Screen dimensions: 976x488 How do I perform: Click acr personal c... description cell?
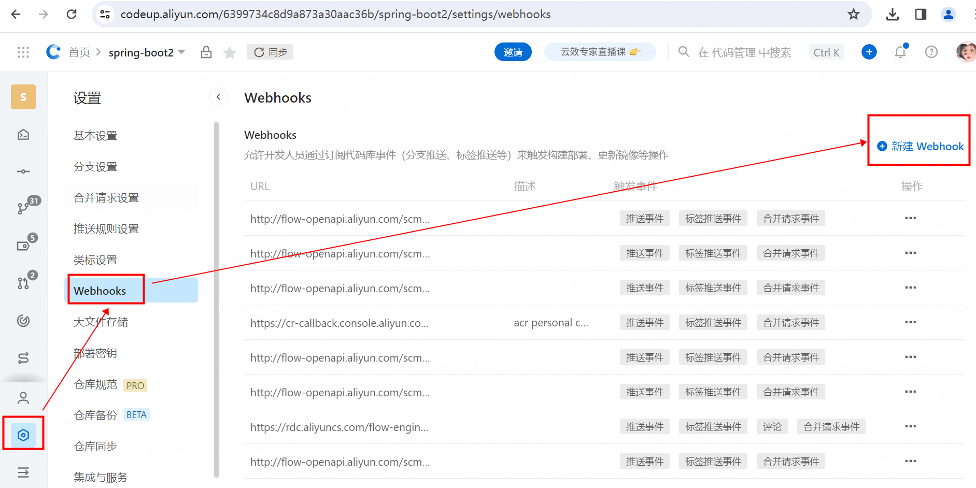551,323
